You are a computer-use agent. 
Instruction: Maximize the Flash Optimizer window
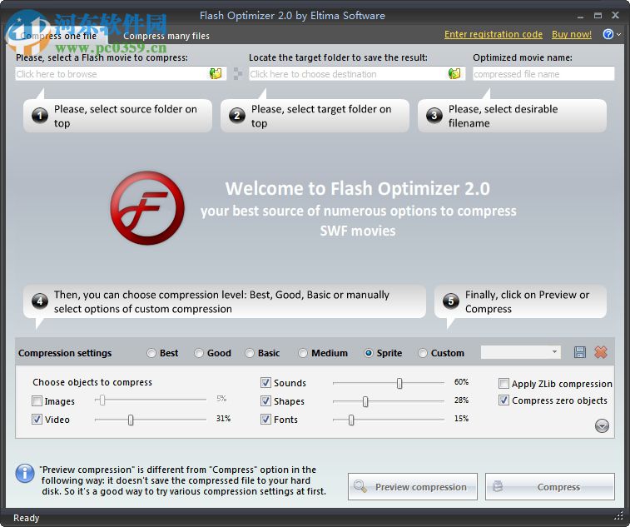point(598,16)
